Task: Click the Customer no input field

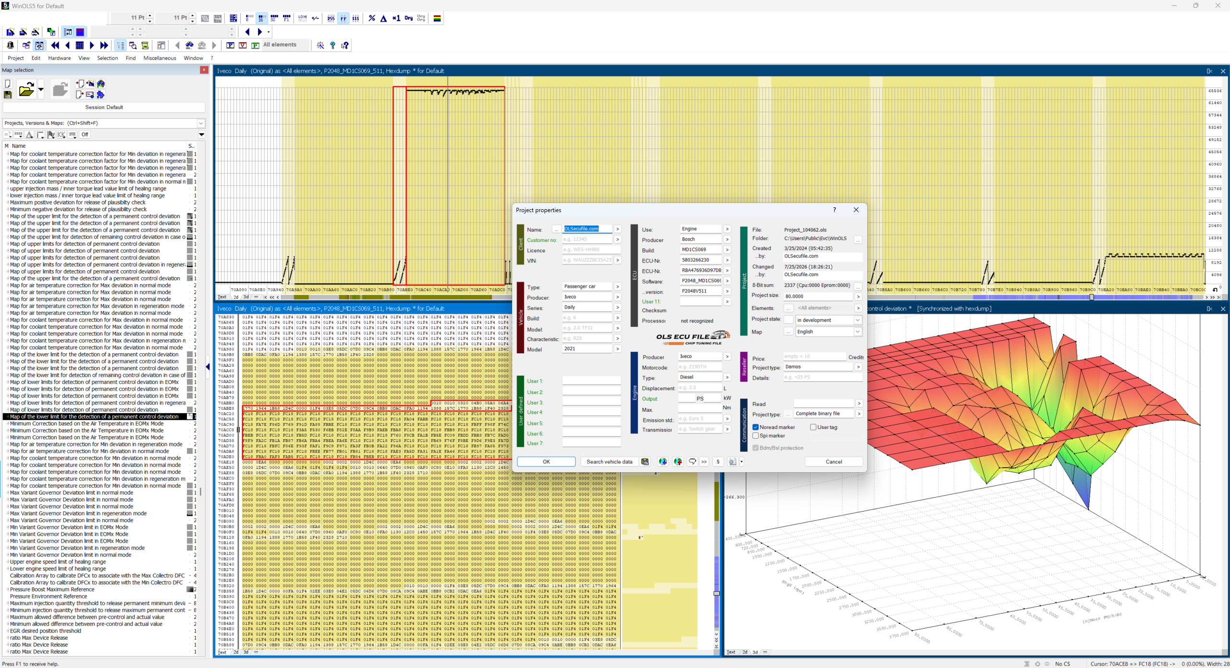Action: tap(588, 239)
